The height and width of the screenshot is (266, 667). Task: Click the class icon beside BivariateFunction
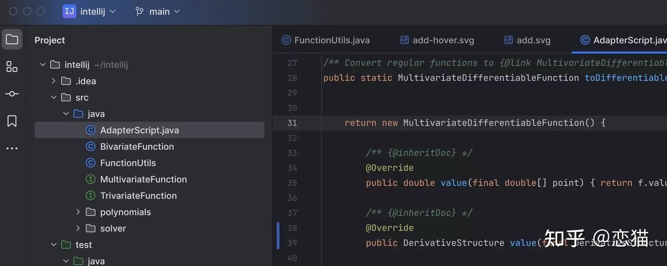pos(91,146)
